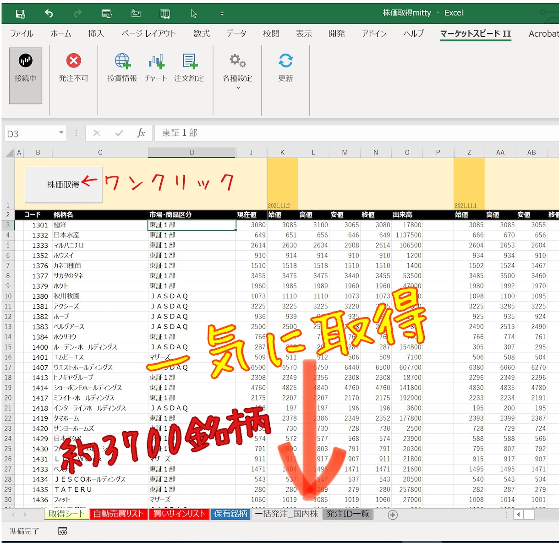This screenshot has width=559, height=543.
Task: Switch to the 挿入 ribbon tab
Action: [x=96, y=33]
